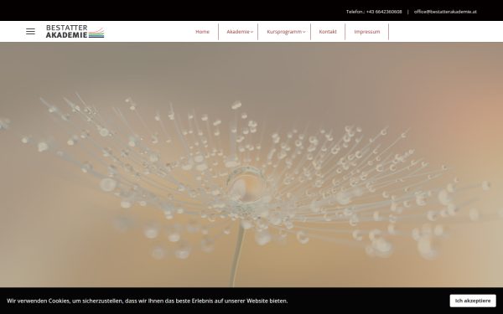The image size is (503, 314).
Task: Go to the Home menu item
Action: (202, 32)
